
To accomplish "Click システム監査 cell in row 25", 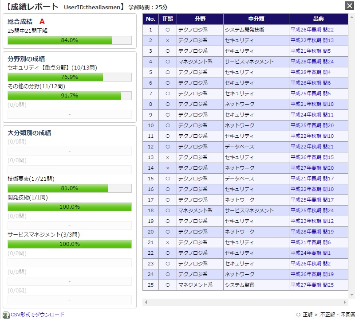I will click(256, 285).
